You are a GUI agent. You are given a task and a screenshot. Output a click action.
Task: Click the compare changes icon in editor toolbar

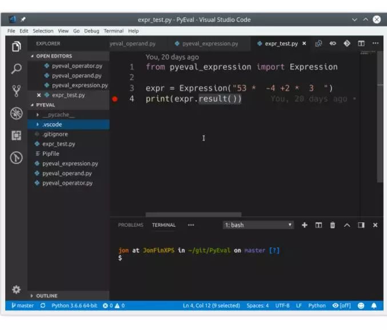coord(318,44)
